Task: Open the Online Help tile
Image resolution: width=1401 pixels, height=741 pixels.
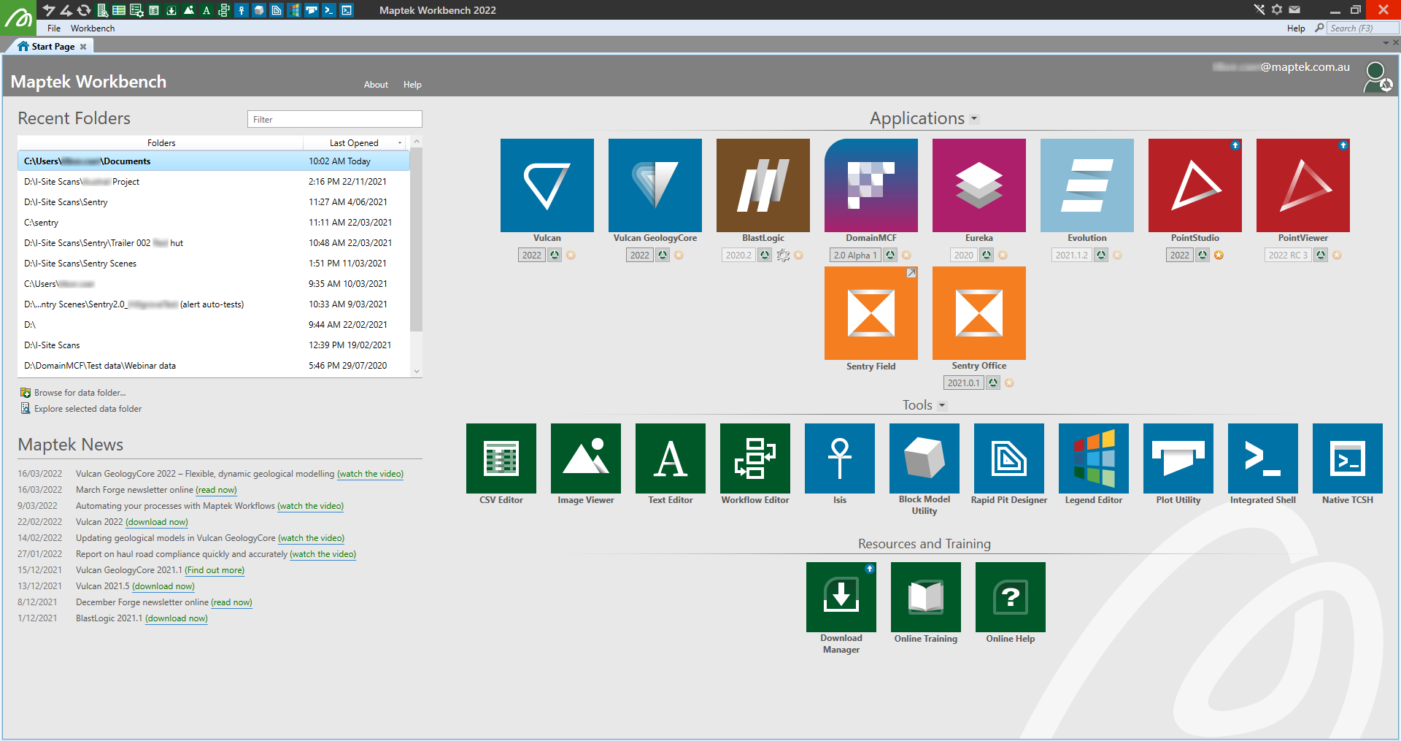Action: click(x=1011, y=597)
